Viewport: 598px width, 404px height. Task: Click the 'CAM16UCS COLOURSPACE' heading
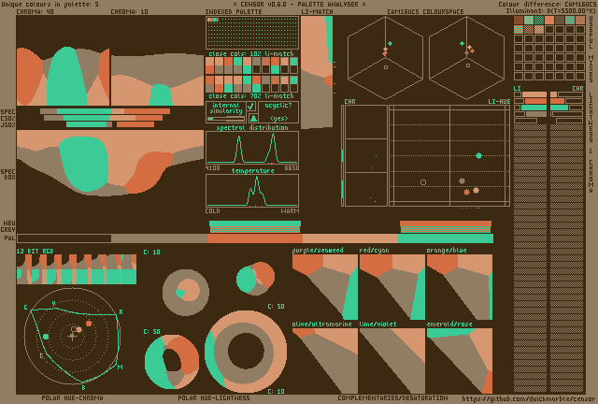click(x=425, y=12)
